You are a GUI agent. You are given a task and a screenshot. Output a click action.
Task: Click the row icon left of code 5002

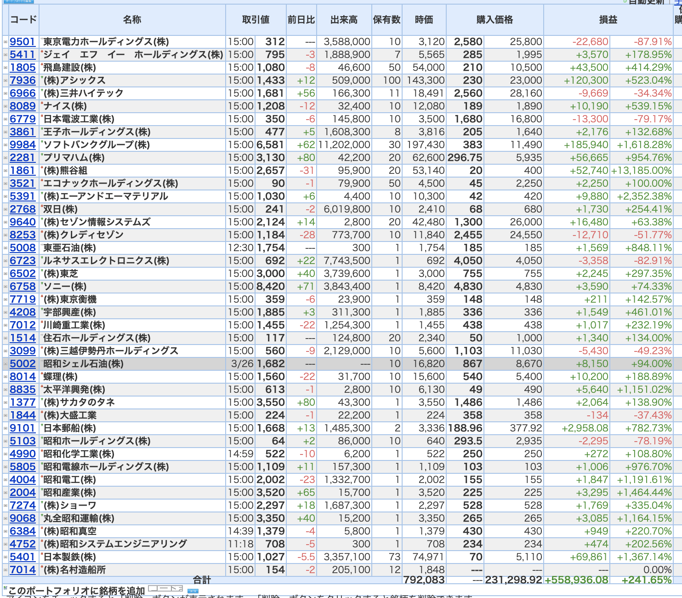pyautogui.click(x=6, y=364)
